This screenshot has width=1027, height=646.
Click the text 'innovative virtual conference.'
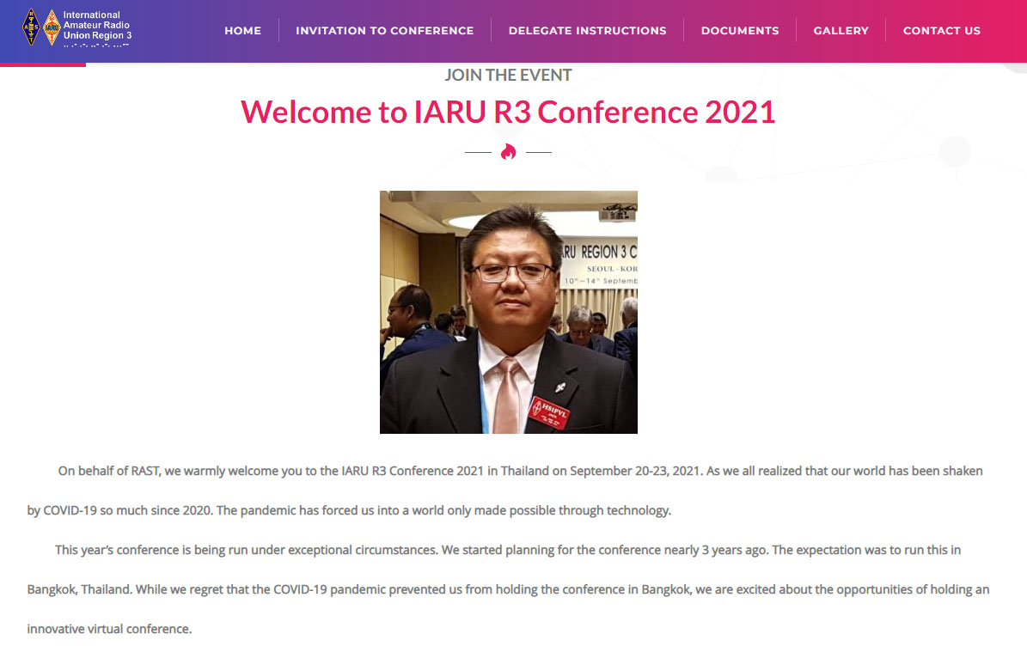(109, 629)
